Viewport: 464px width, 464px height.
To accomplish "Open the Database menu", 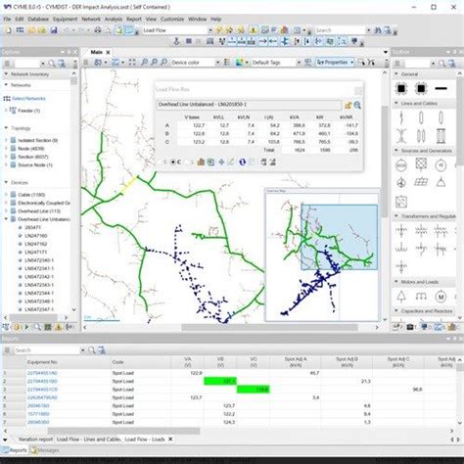I will pos(38,20).
